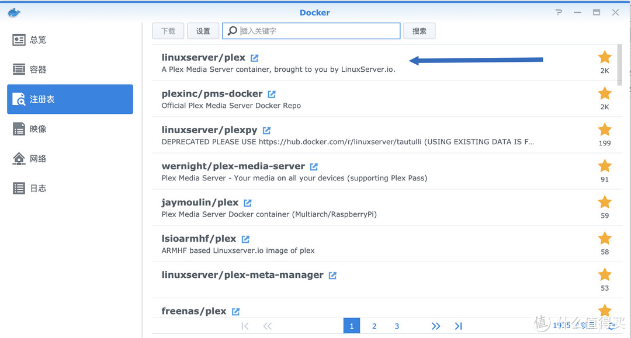Open the wernight/plex-media-server external link
The width and height of the screenshot is (631, 338).
(x=314, y=166)
